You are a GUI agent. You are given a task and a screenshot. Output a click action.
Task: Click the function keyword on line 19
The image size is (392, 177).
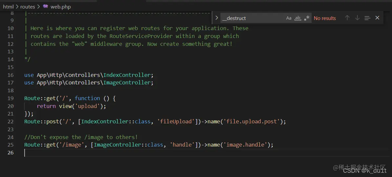(87, 98)
